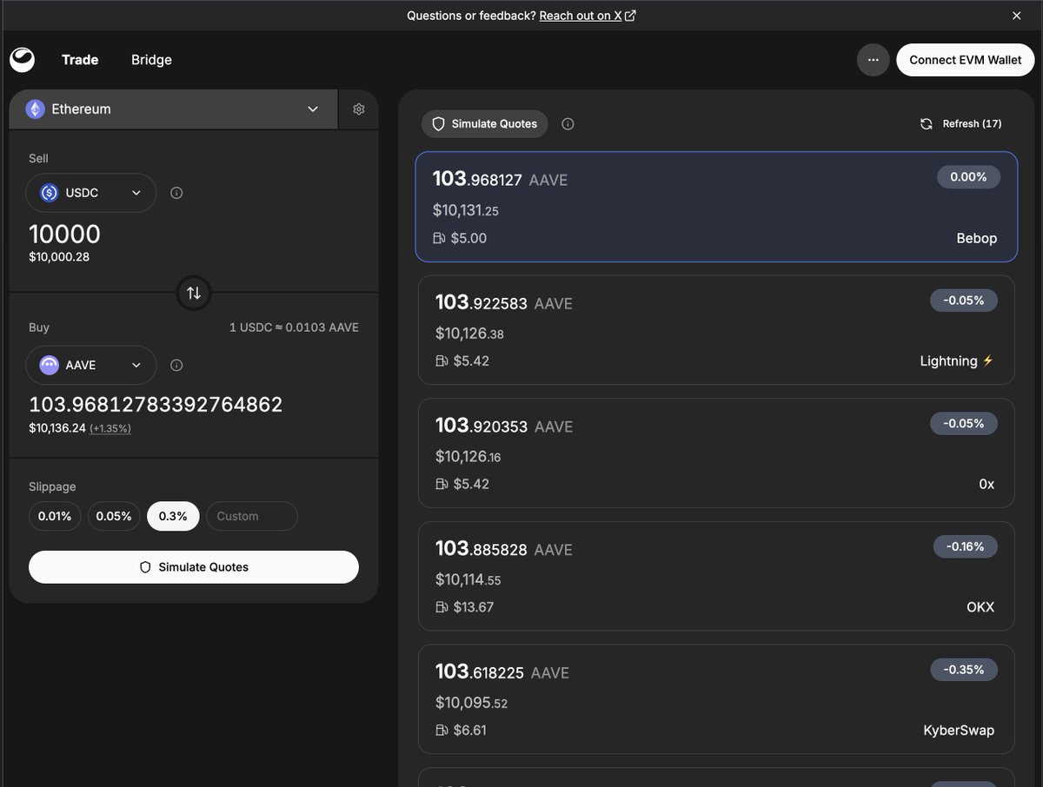Open the three-dot more options menu
The height and width of the screenshot is (787, 1043).
(874, 60)
